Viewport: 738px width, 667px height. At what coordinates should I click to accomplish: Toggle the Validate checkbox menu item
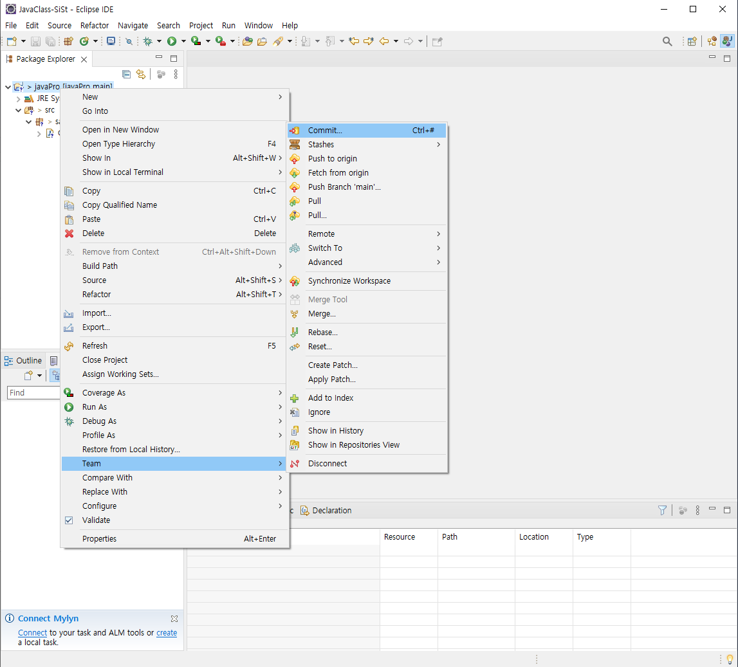(174, 520)
